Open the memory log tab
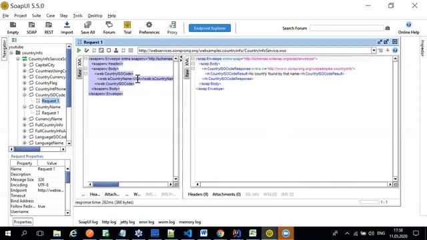This screenshot has height=240, width=427. coord(189,222)
